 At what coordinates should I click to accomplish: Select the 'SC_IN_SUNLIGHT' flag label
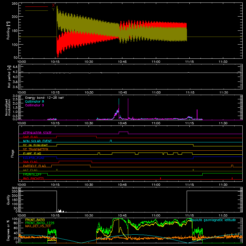(35, 145)
